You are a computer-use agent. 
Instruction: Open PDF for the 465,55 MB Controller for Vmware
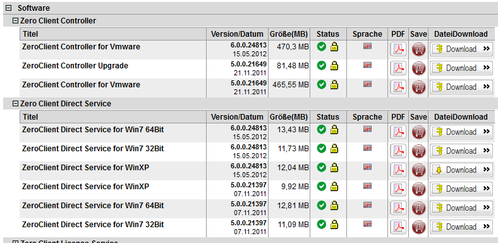pyautogui.click(x=398, y=87)
